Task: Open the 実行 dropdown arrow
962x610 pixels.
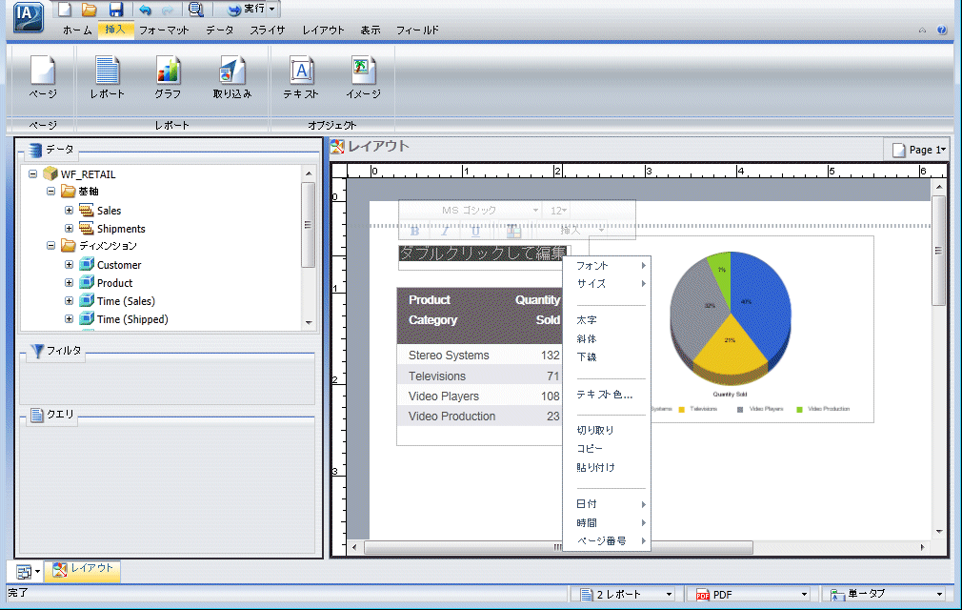Action: coord(272,9)
